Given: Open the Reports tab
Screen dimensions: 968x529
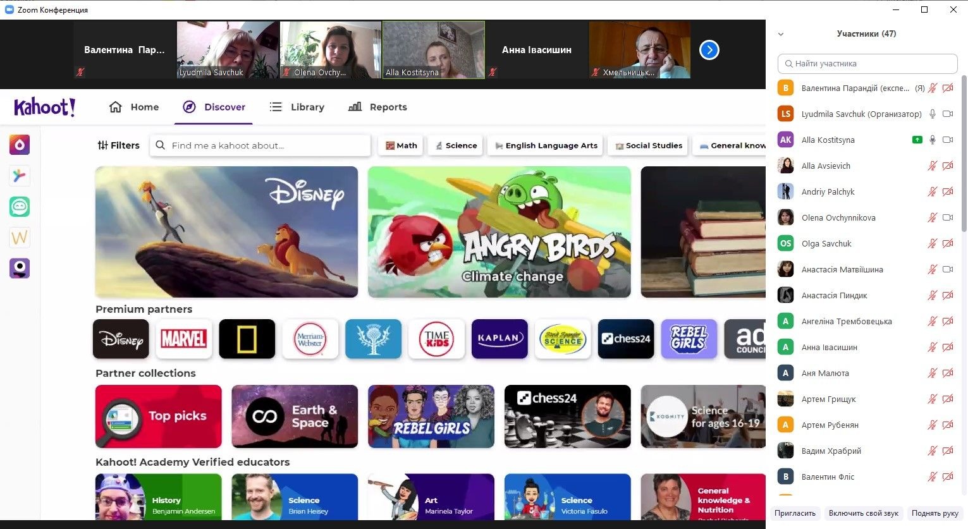Looking at the screenshot, I should (x=378, y=107).
